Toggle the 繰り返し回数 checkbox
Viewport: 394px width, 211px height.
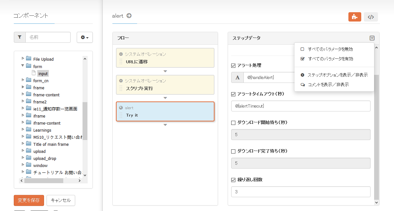[233, 180]
